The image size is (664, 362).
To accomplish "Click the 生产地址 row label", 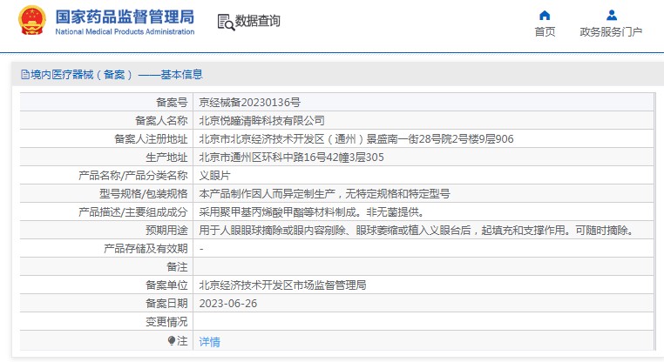I will (166, 158).
